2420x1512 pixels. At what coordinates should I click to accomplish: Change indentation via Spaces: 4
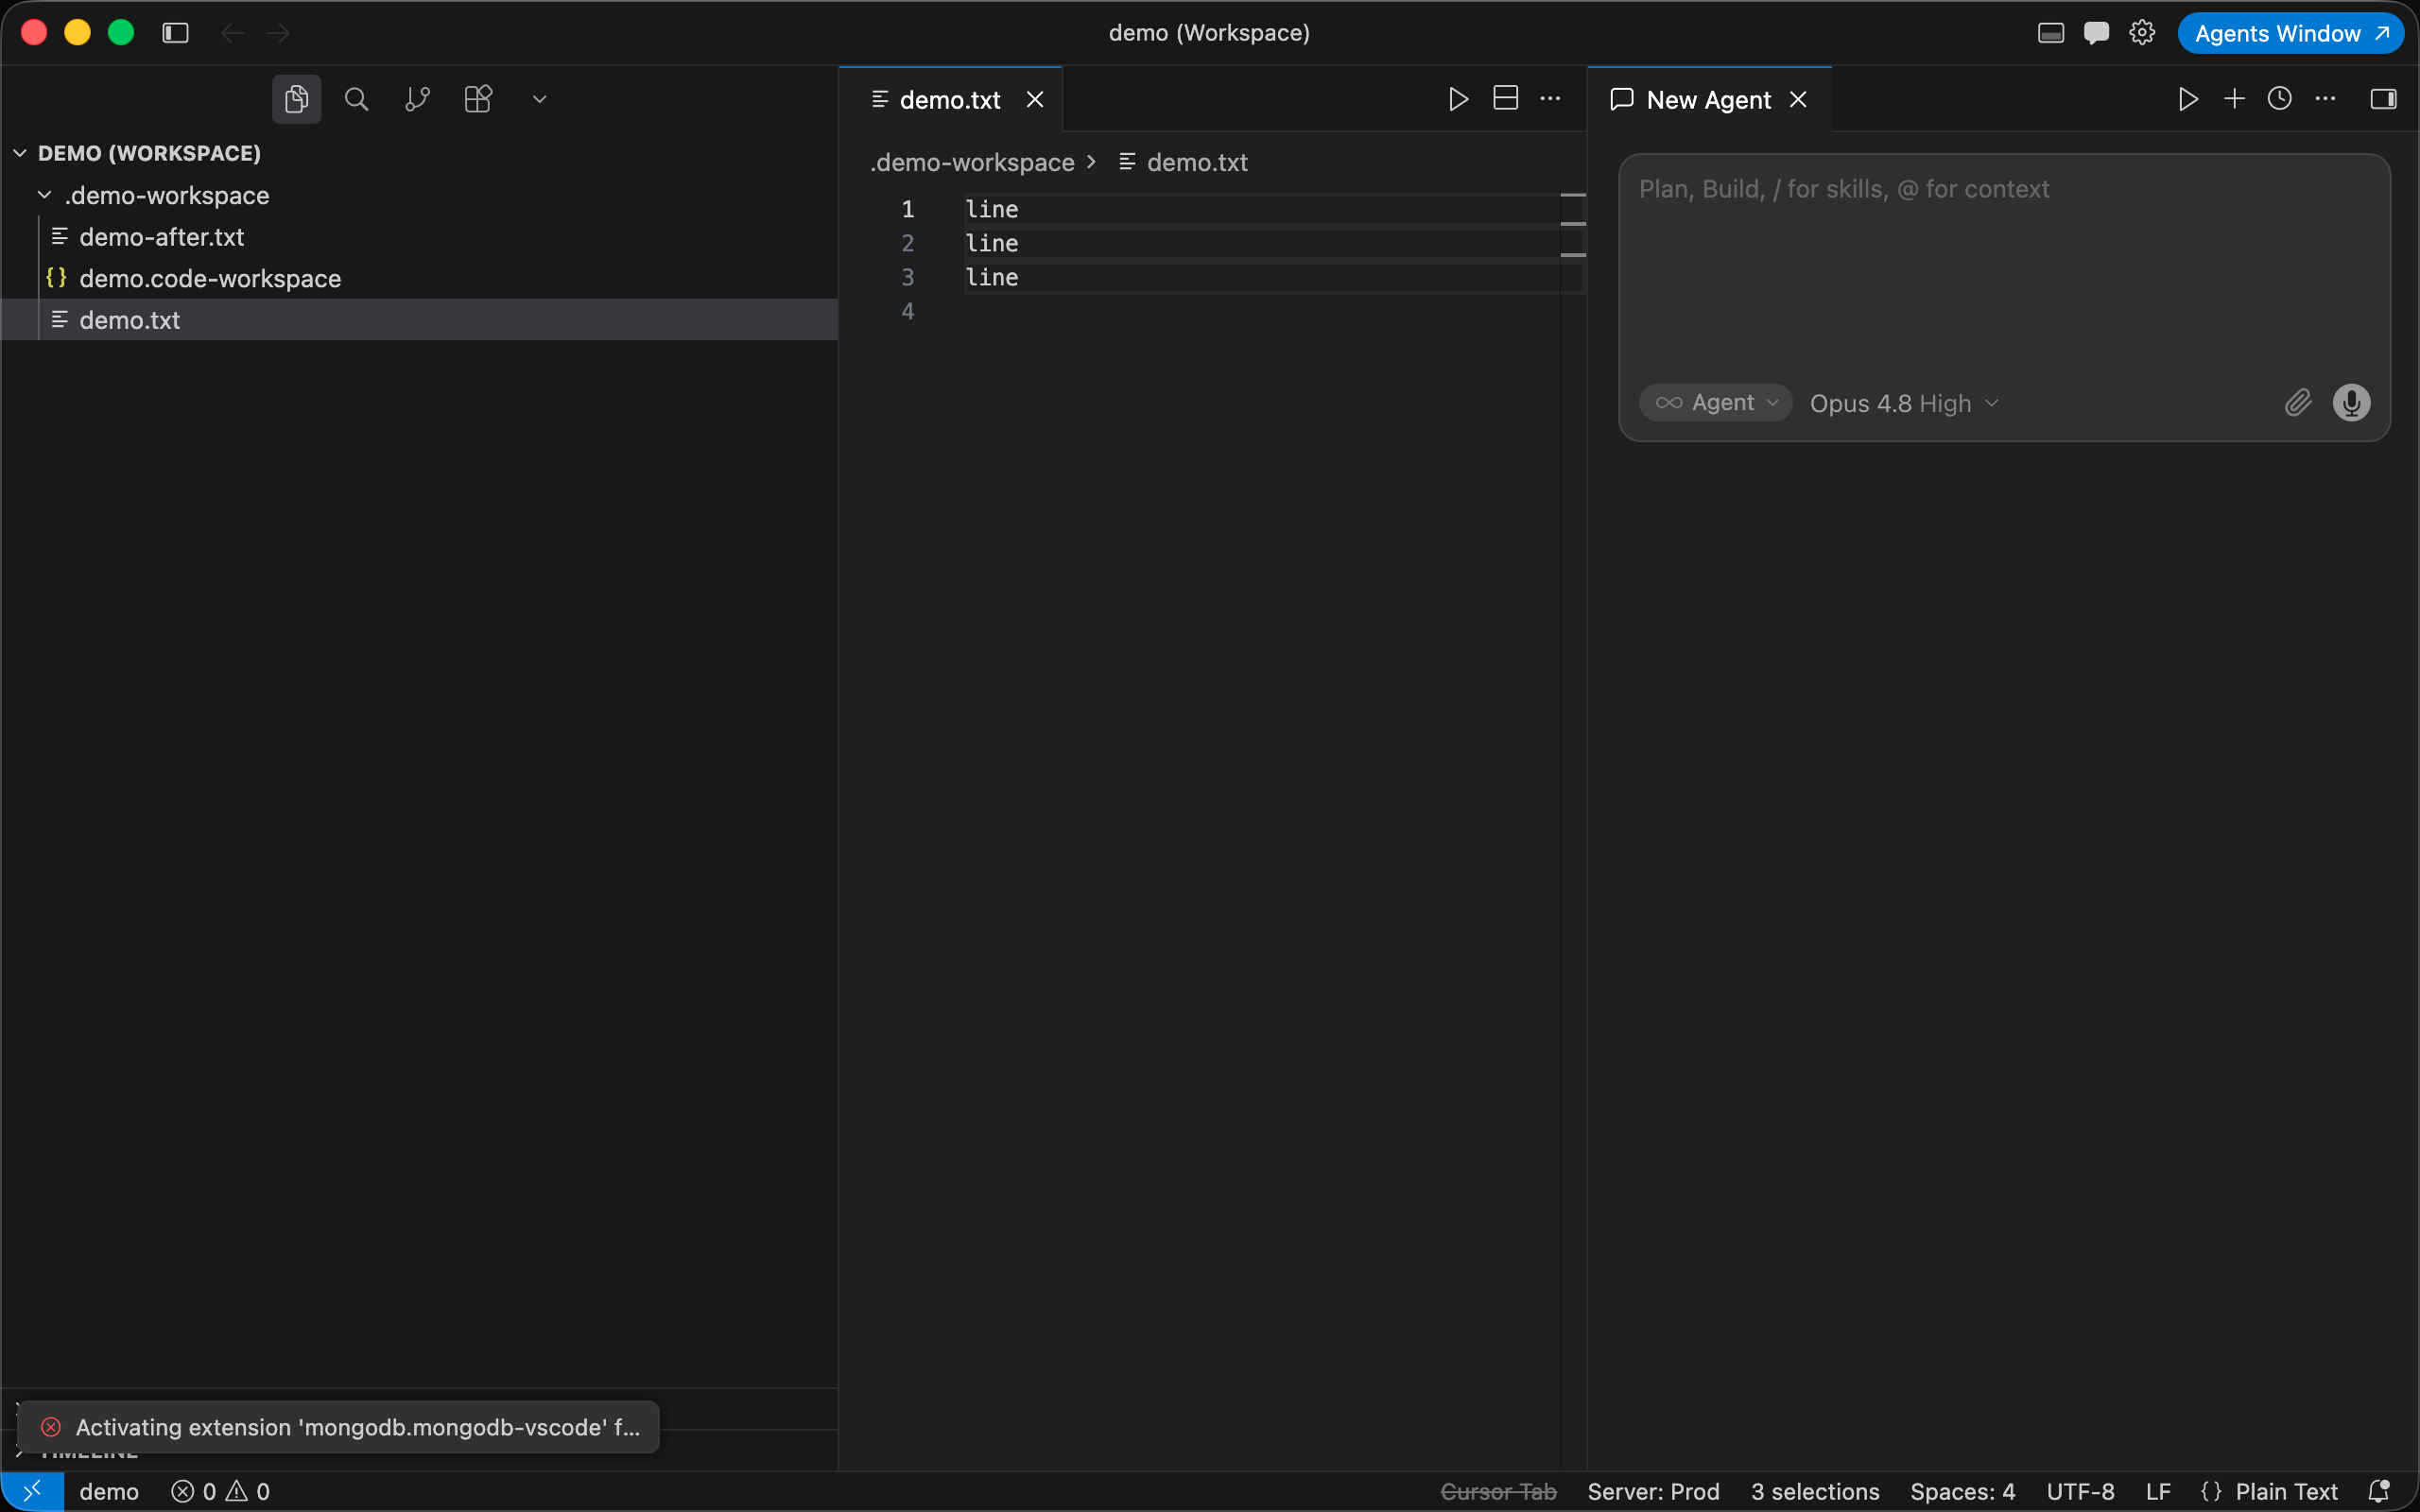[x=1962, y=1491]
